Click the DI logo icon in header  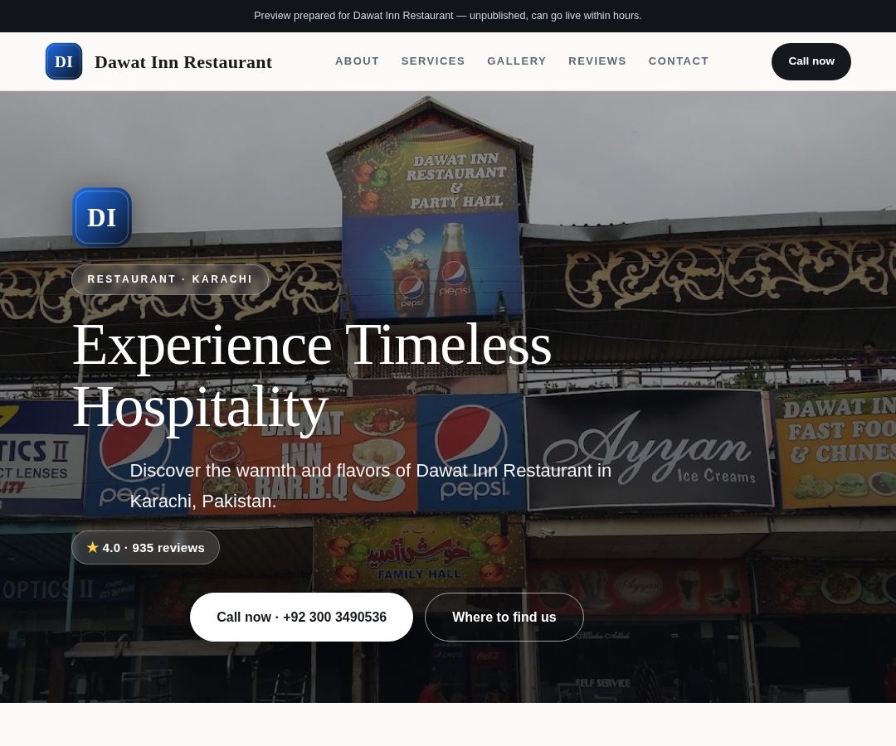click(63, 61)
